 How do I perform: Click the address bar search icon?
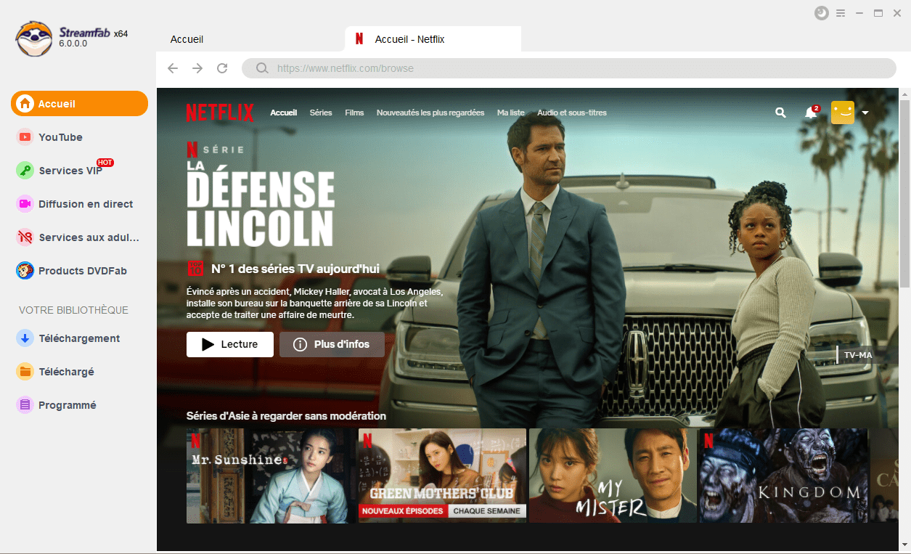point(262,68)
